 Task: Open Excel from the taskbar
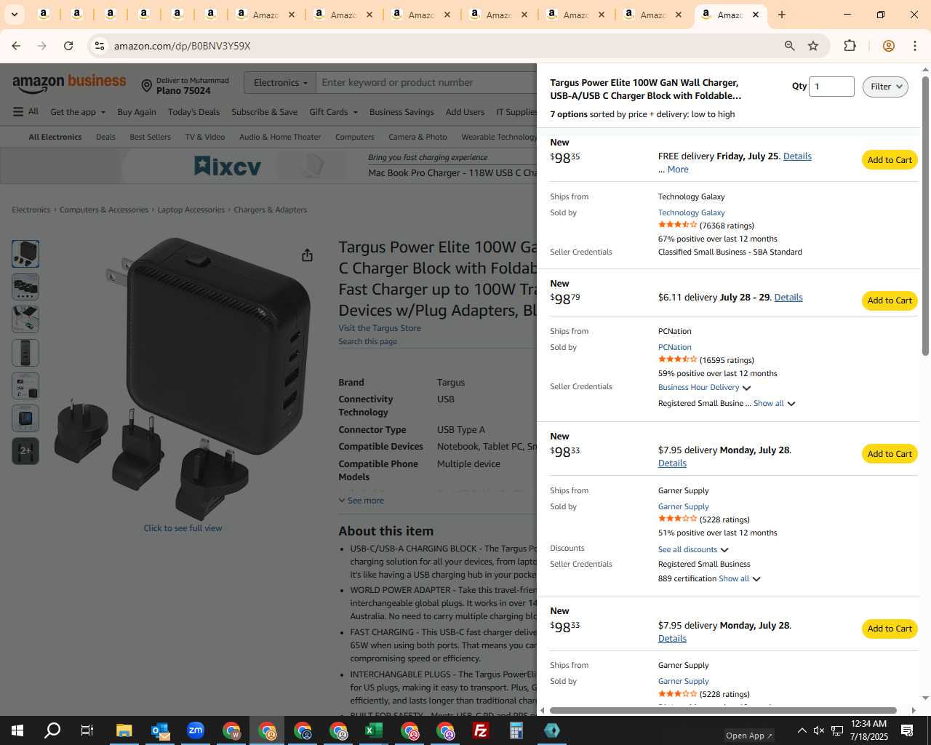point(374,730)
